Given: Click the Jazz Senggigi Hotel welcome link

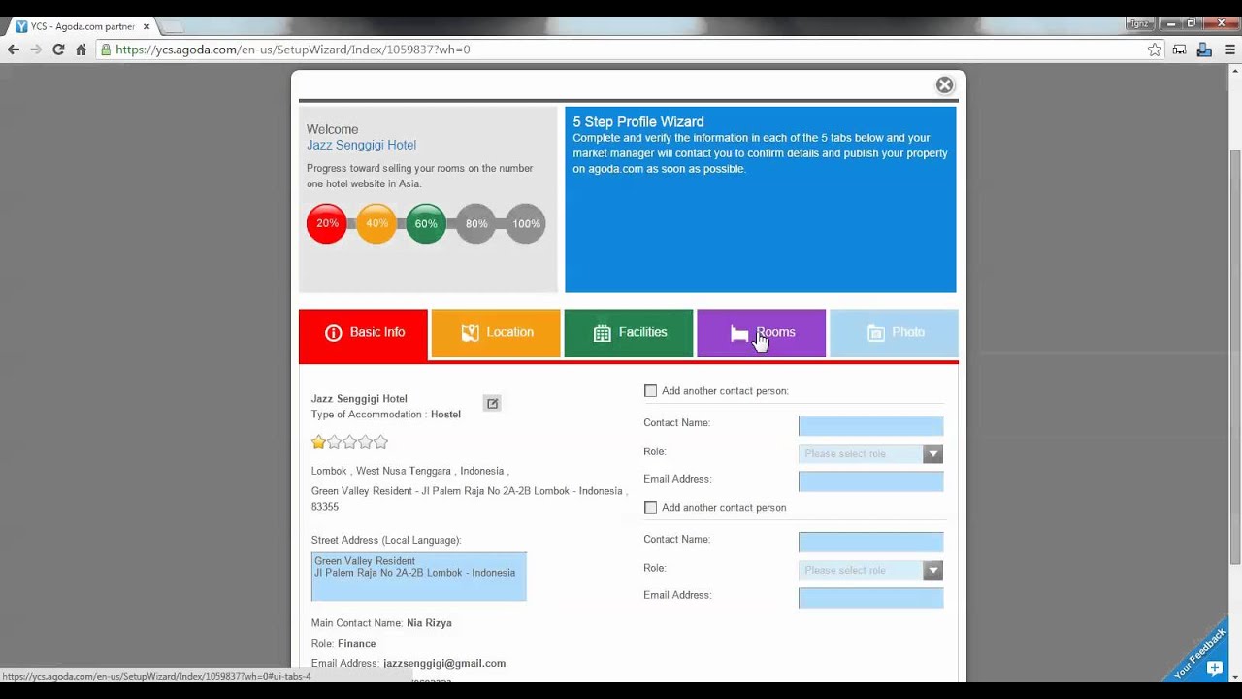Looking at the screenshot, I should [361, 145].
